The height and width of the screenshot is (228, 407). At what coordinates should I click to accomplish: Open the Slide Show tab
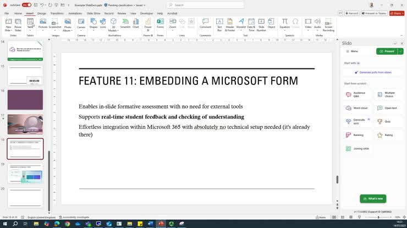click(94, 13)
